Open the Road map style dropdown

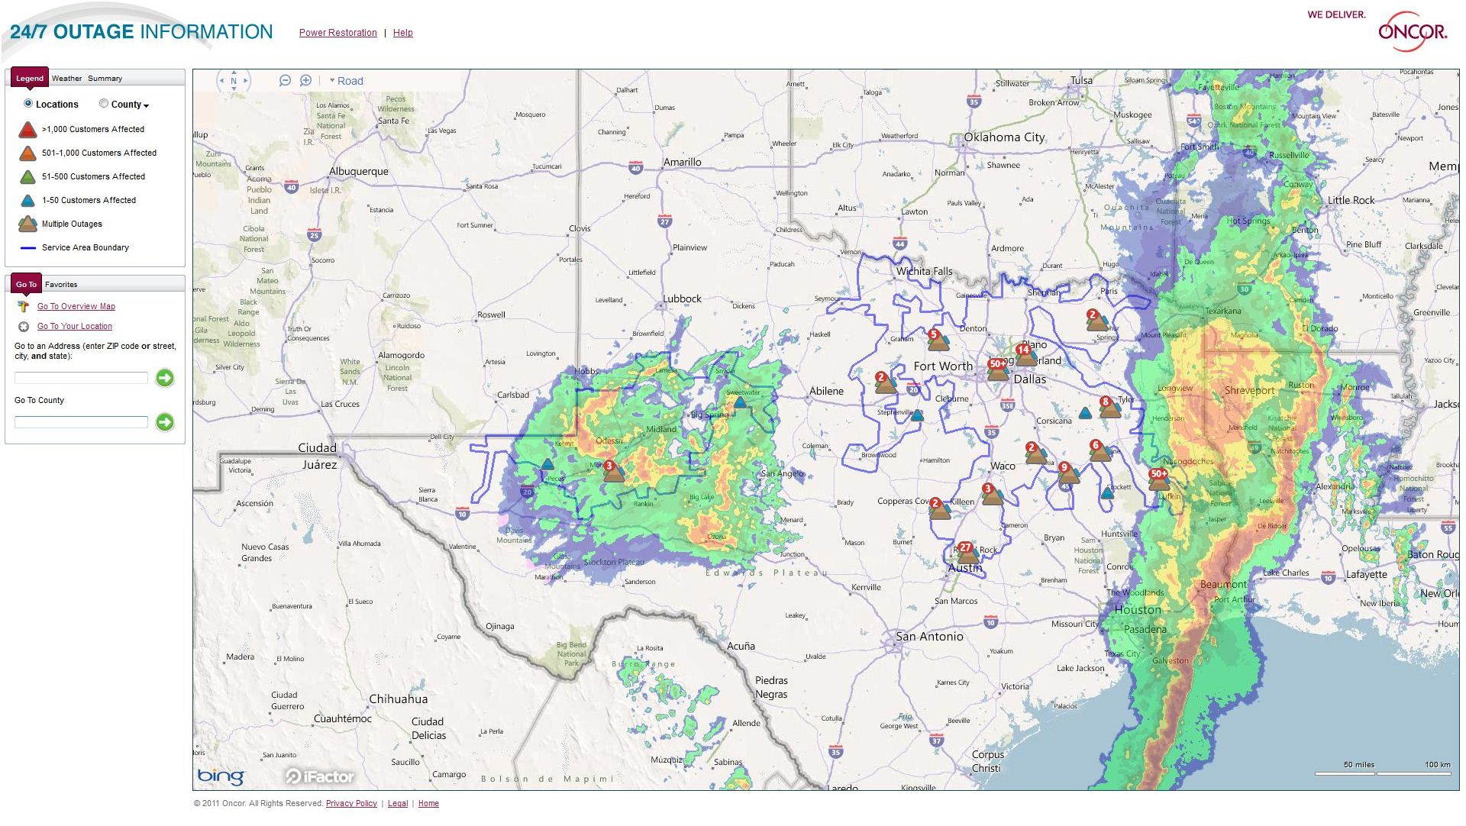point(346,81)
